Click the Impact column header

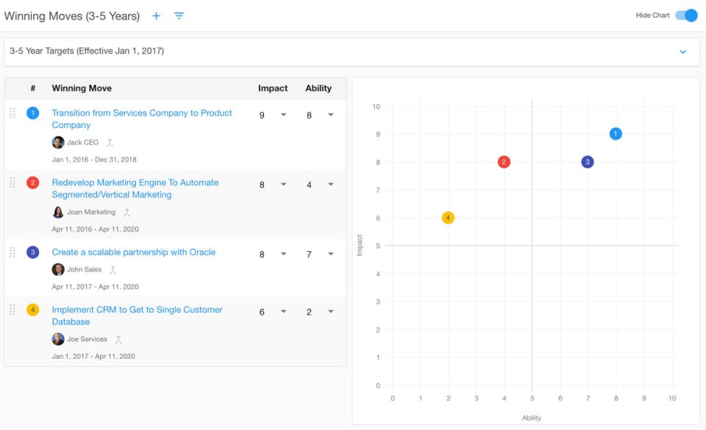272,88
